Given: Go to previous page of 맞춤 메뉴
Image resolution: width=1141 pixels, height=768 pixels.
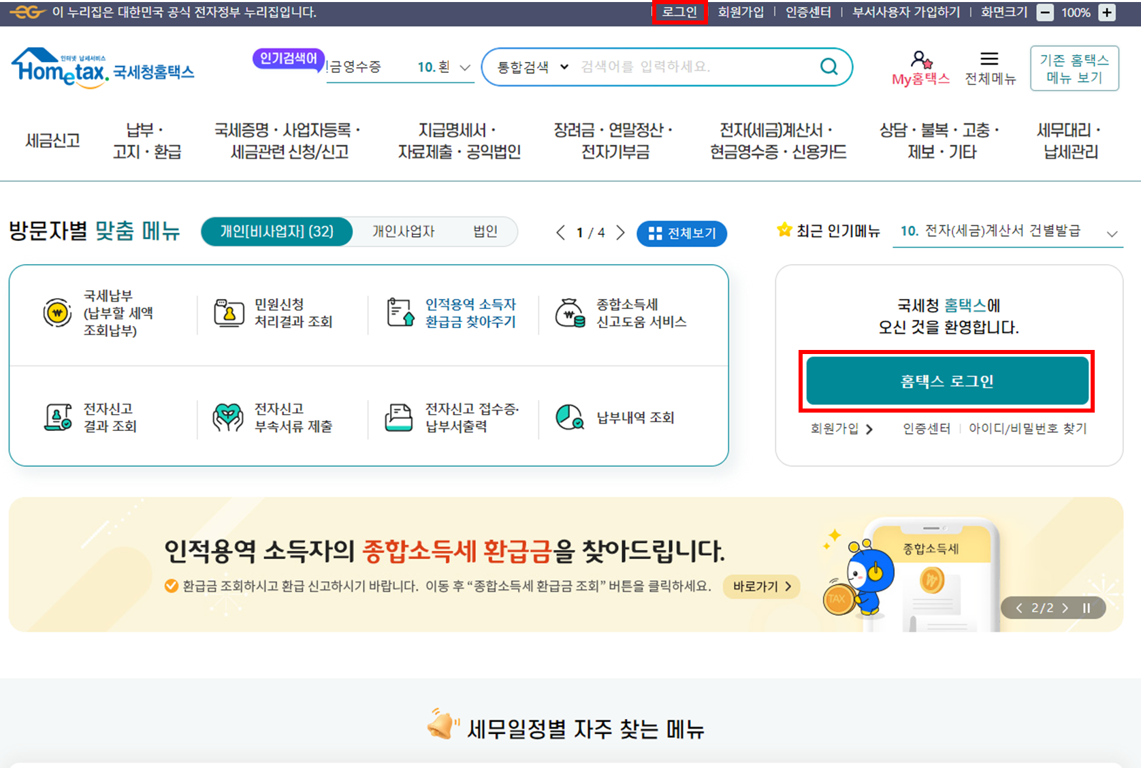Looking at the screenshot, I should coord(560,233).
